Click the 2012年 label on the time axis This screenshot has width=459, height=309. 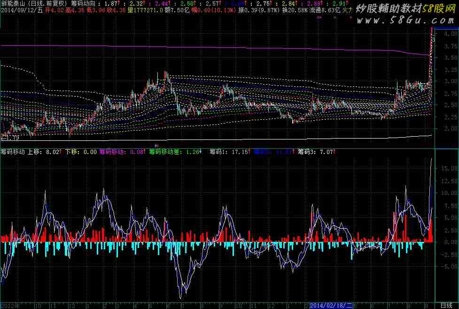pos(10,305)
